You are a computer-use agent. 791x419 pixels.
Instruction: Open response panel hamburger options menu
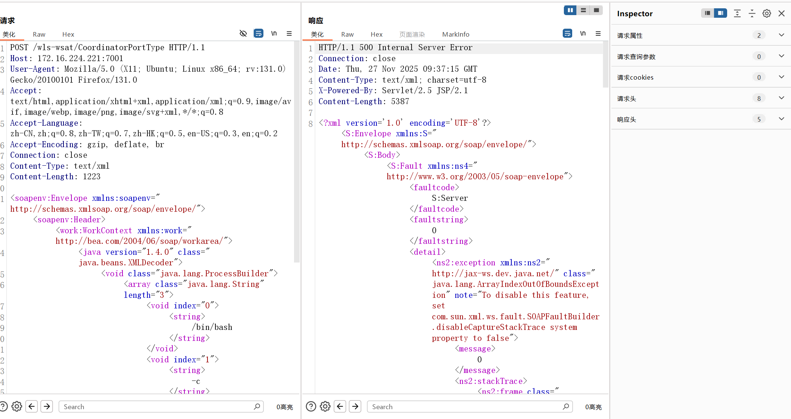(598, 34)
